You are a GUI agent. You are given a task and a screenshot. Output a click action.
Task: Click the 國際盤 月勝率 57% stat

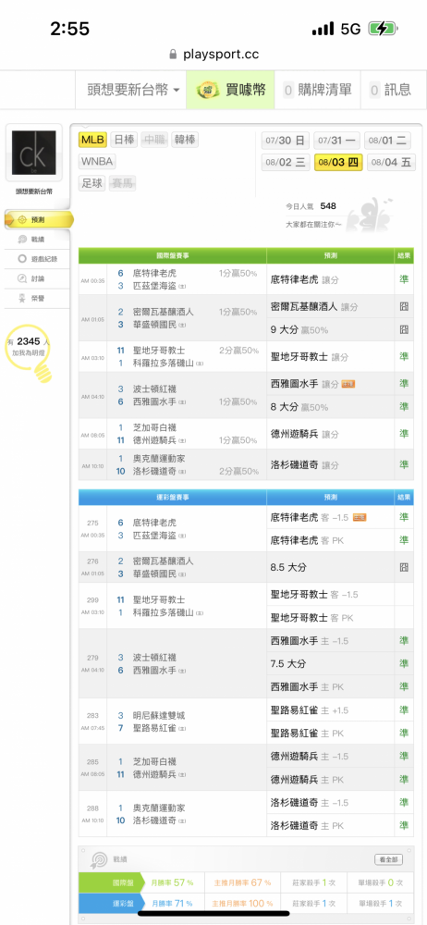pyautogui.click(x=173, y=882)
